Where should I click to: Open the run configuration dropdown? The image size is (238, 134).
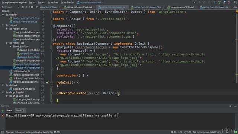tap(194, 2)
